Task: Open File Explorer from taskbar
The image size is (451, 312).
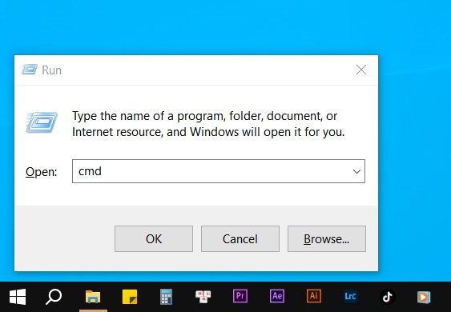Action: coord(93,297)
